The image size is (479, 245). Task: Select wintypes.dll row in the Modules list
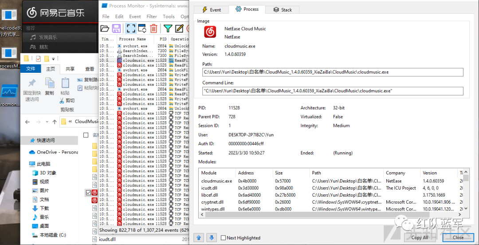331,209
